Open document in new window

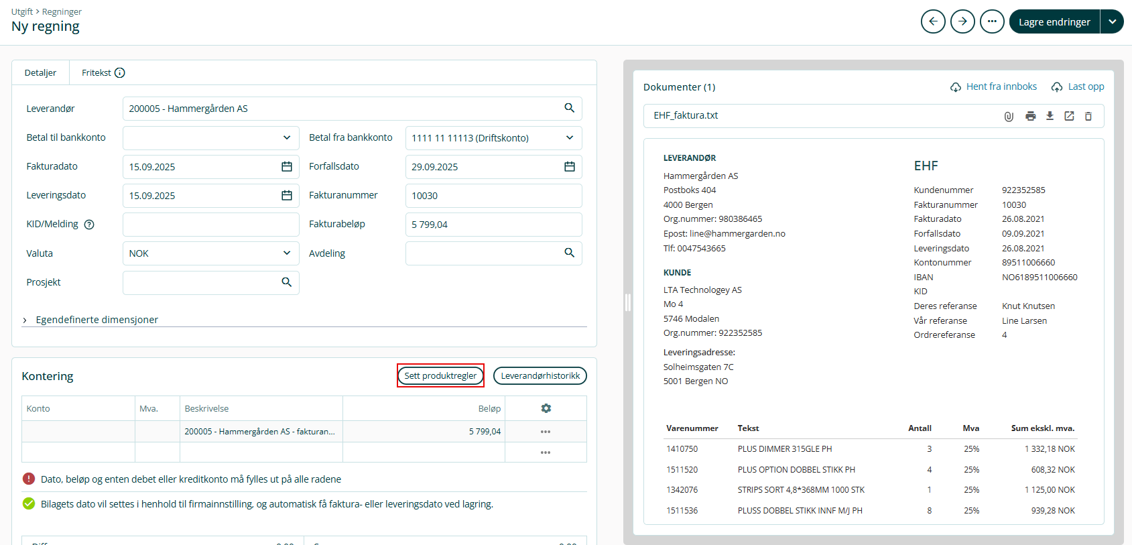coord(1069,116)
